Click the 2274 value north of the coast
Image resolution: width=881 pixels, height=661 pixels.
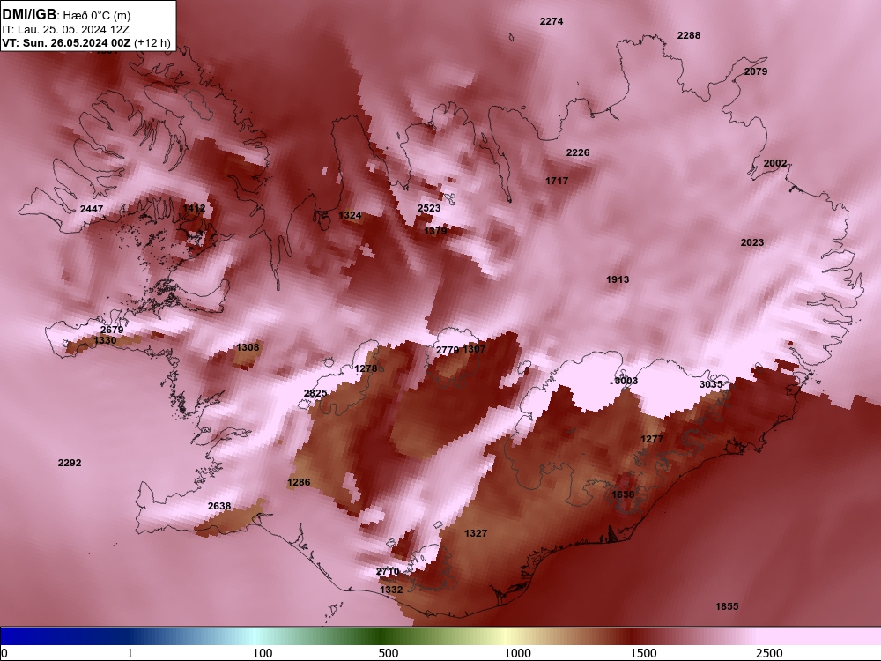coord(552,21)
